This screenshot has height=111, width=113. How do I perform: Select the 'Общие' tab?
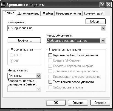click(9, 13)
